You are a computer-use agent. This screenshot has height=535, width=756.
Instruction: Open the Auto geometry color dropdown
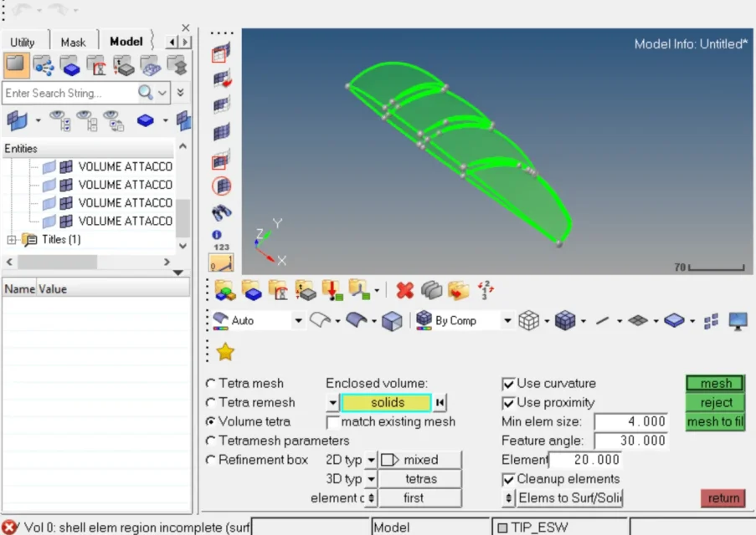click(x=298, y=321)
